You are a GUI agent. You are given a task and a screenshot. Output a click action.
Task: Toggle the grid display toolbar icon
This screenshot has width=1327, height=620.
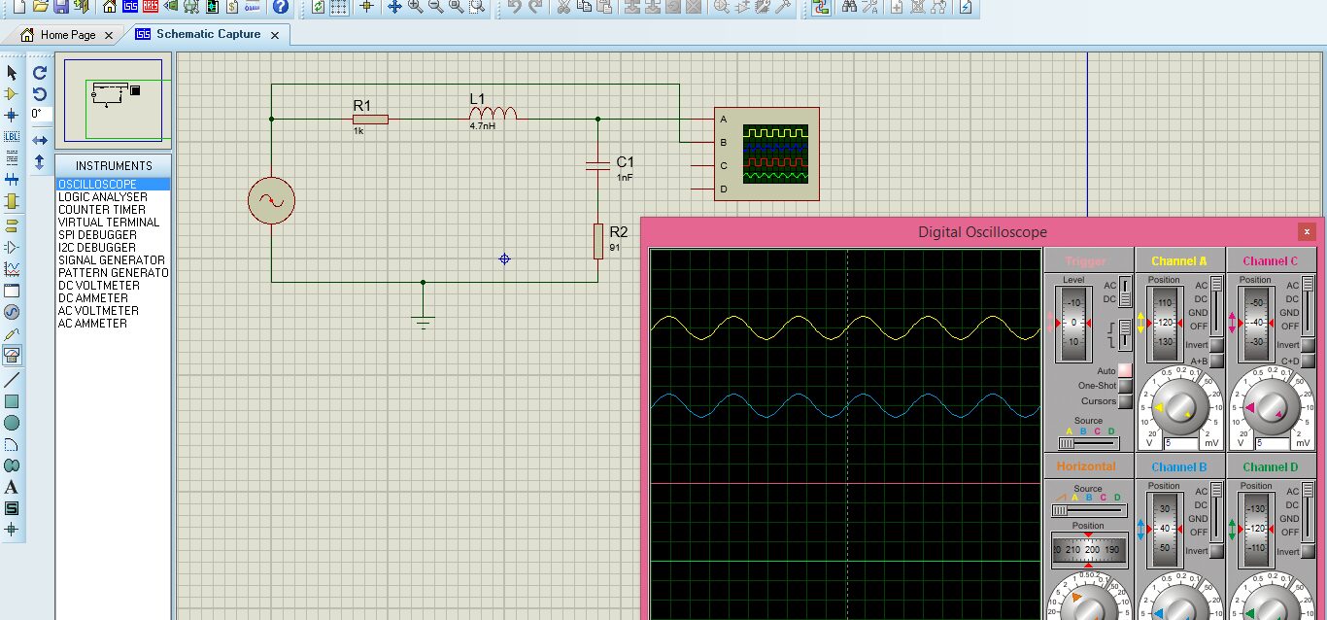coord(338,7)
